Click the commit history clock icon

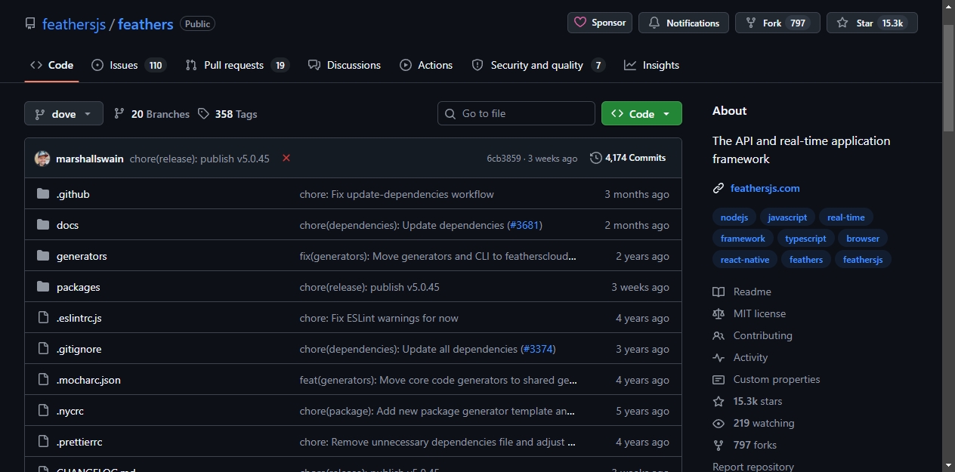[596, 158]
